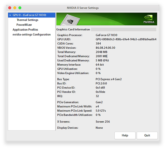Click the Bus ID label
Viewport: 166px width, 149px height.
[x=62, y=83]
